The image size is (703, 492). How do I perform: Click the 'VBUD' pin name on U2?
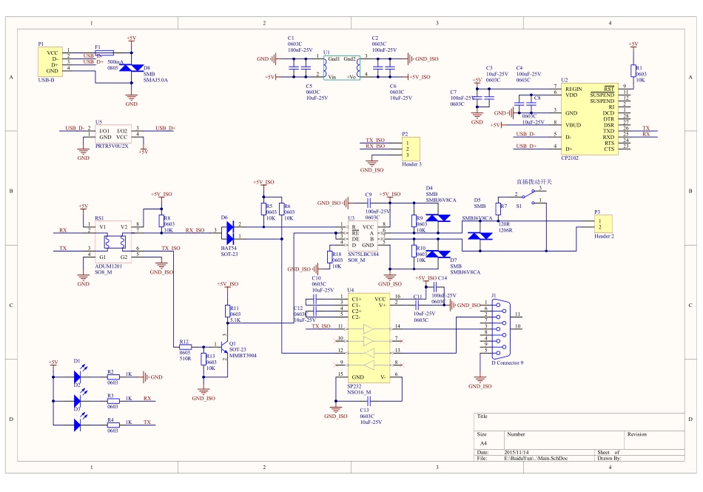pyautogui.click(x=573, y=125)
